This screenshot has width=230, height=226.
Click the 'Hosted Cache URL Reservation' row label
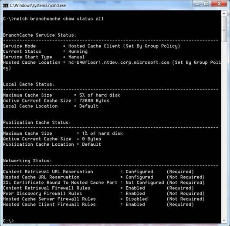tap(41, 177)
